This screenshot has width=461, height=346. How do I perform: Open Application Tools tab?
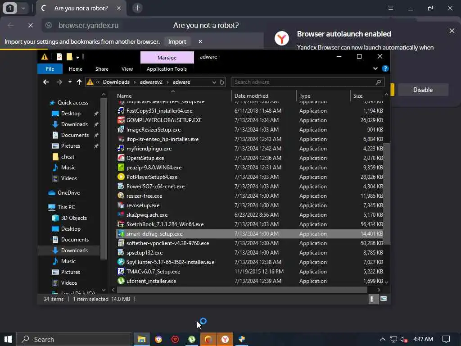(x=167, y=69)
